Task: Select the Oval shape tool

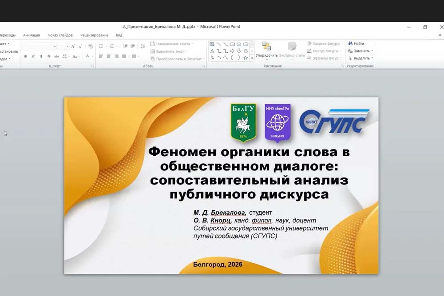Action: (239, 44)
